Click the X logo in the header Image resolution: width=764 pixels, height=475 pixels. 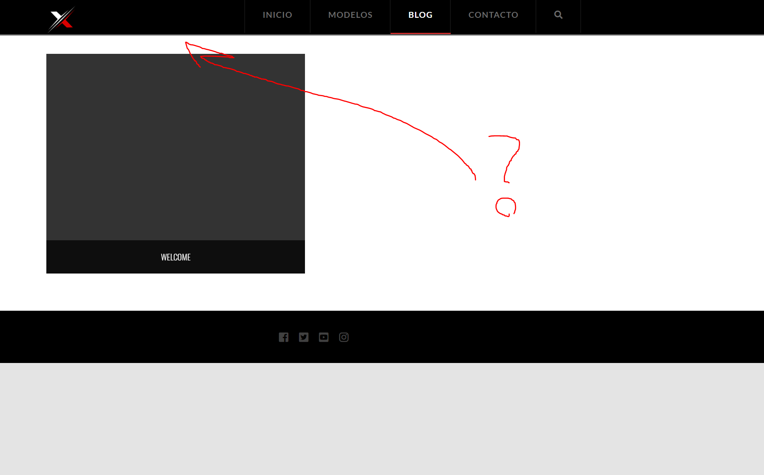(x=61, y=19)
